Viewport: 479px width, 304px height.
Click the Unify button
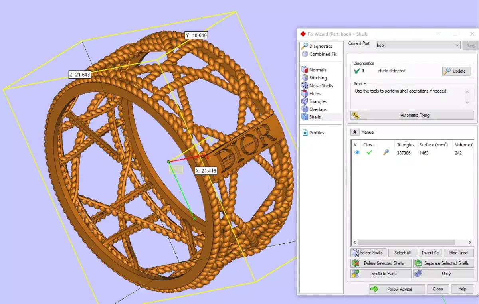(443, 274)
